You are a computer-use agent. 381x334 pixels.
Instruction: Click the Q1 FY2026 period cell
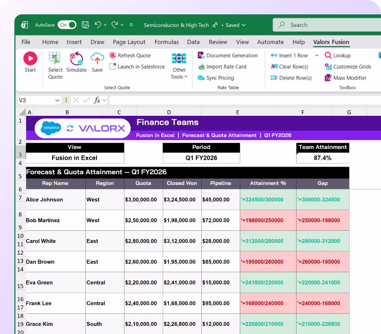click(201, 158)
